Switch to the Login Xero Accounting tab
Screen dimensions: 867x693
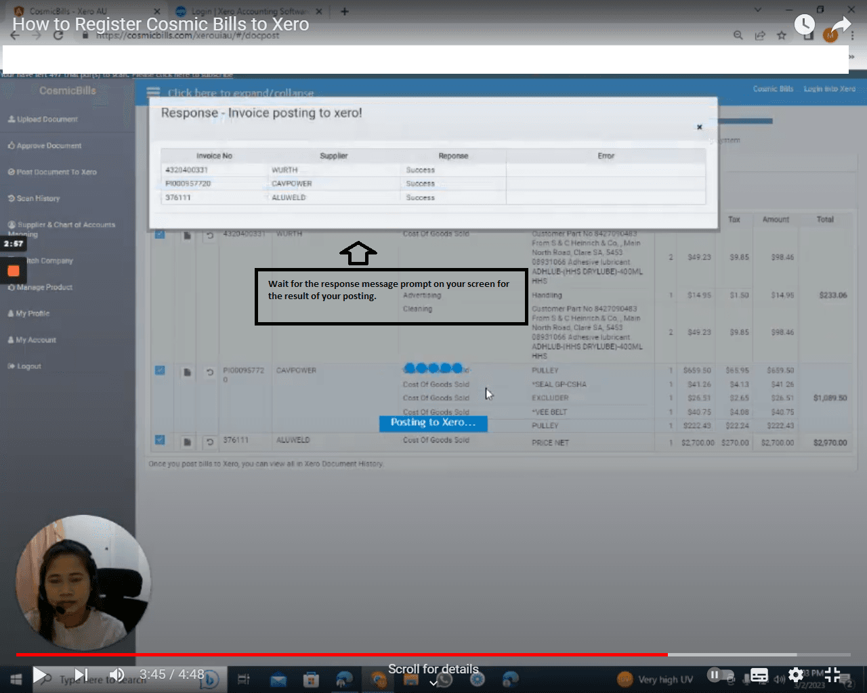249,12
